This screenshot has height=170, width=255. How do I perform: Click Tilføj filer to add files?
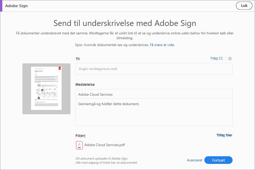pos(224,135)
